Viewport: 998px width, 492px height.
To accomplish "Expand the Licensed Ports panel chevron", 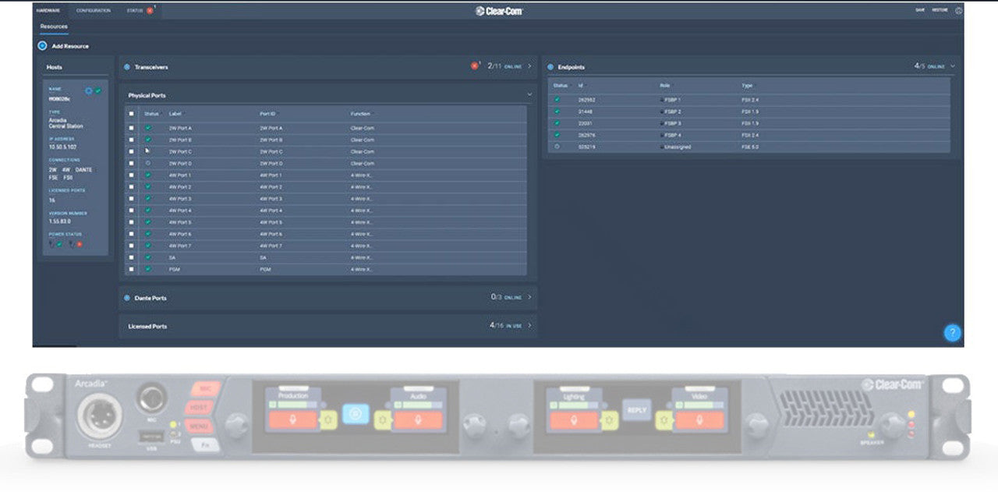I will click(529, 325).
